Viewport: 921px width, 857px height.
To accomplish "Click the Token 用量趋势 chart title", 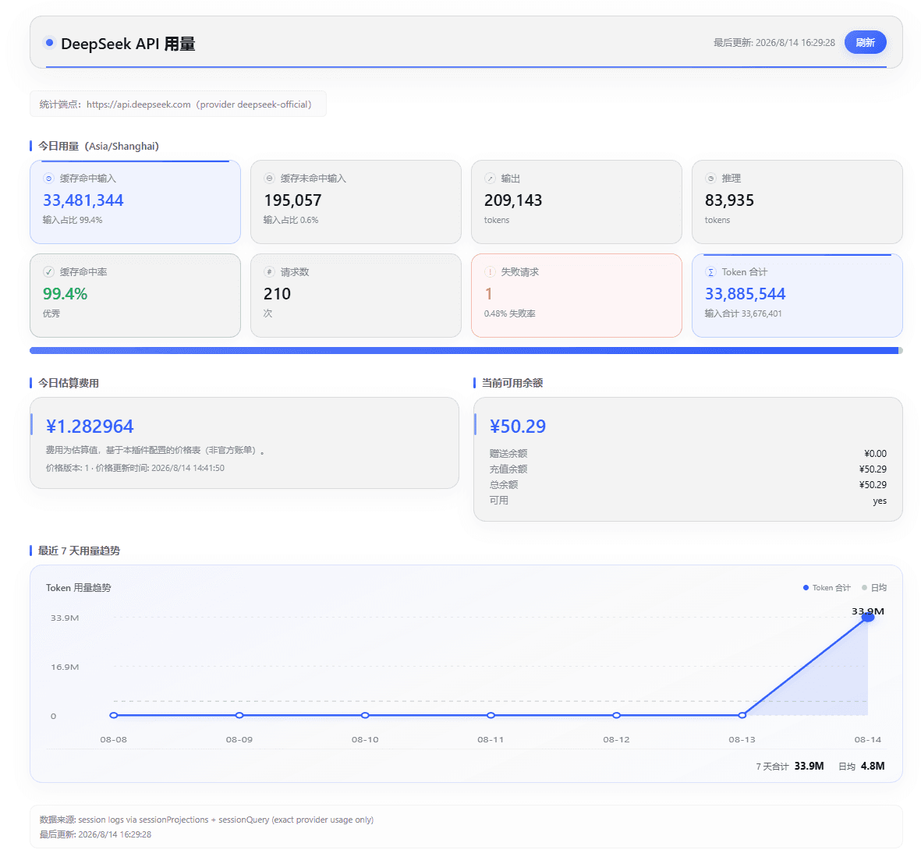I will pos(78,587).
